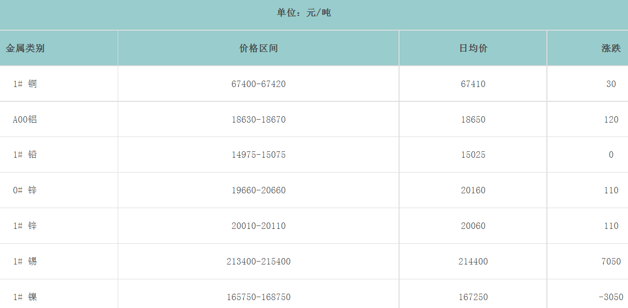Select the daily average price 20160

[x=473, y=190]
